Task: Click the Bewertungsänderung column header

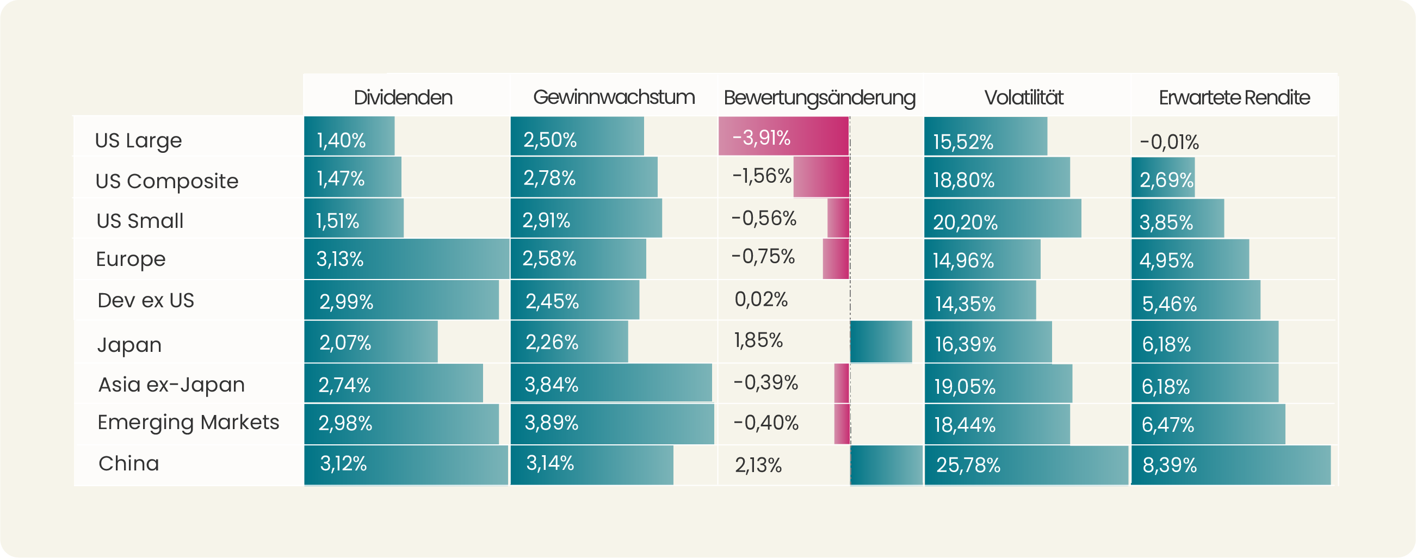Action: click(x=819, y=98)
